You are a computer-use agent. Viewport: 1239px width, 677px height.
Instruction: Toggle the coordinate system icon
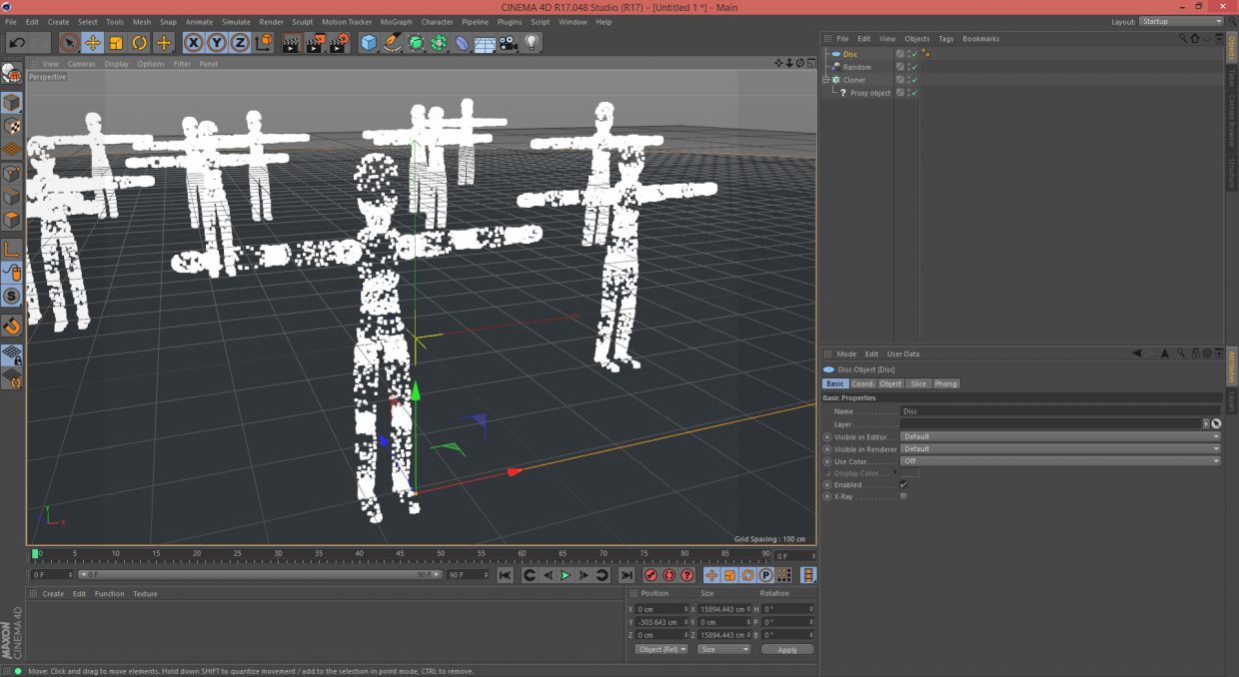(x=264, y=43)
